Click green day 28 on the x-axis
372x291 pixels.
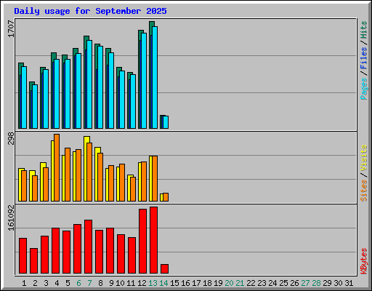[x=316, y=283]
